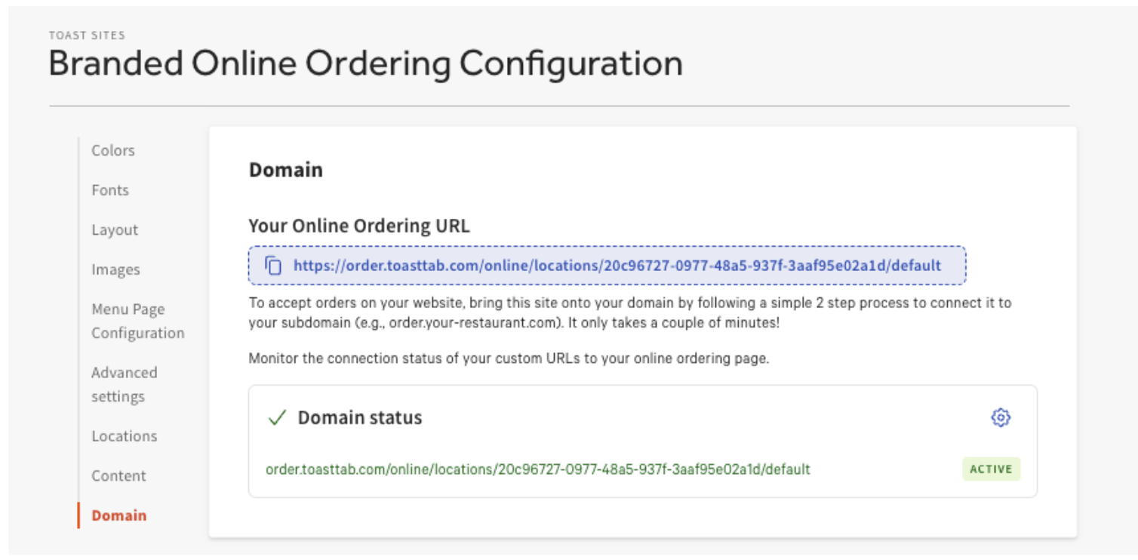The image size is (1138, 560).
Task: Click the paragraph about monitoring connection status
Action: pyautogui.click(x=508, y=358)
